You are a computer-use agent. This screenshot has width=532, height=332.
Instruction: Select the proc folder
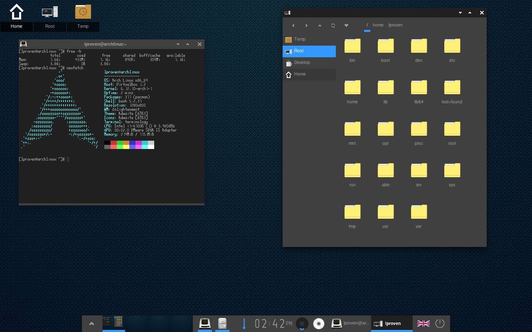[419, 133]
